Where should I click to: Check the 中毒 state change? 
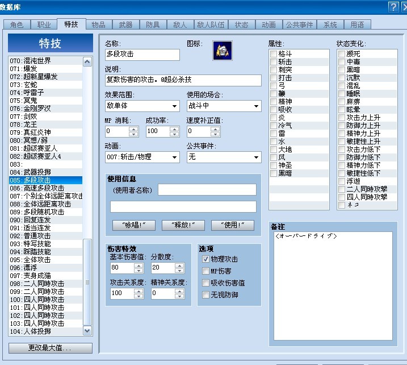[342, 62]
